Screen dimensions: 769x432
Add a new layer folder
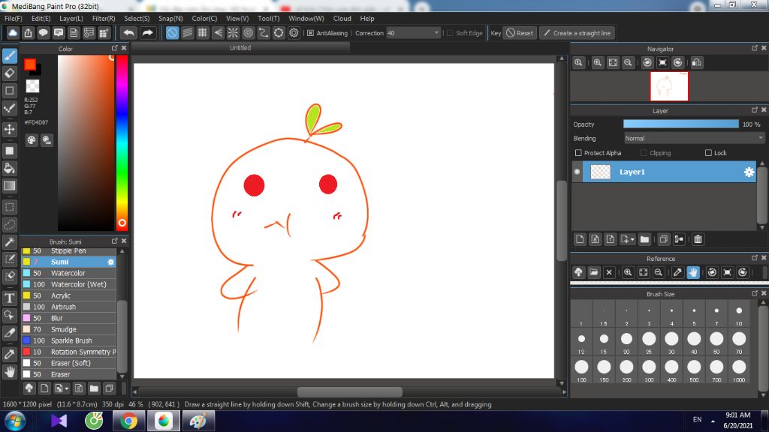click(x=644, y=239)
